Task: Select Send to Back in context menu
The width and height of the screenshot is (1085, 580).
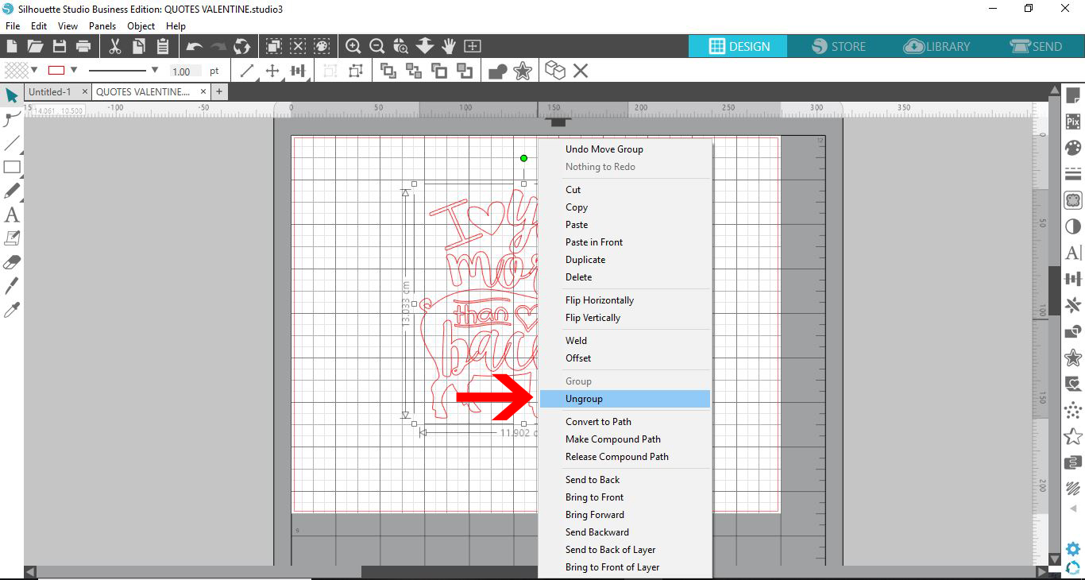Action: (593, 479)
